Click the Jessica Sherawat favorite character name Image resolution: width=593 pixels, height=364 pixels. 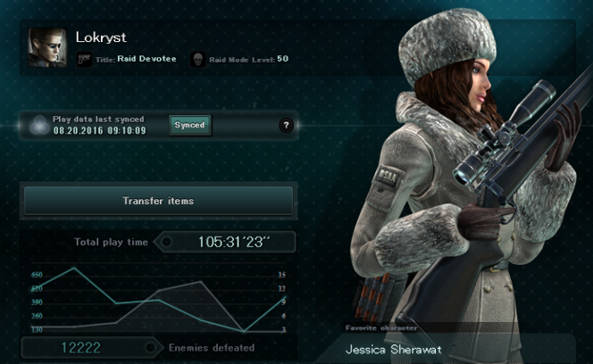click(394, 349)
